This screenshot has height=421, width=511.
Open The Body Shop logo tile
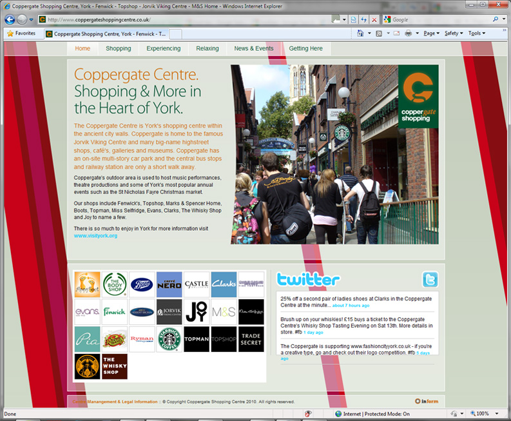coord(115,284)
